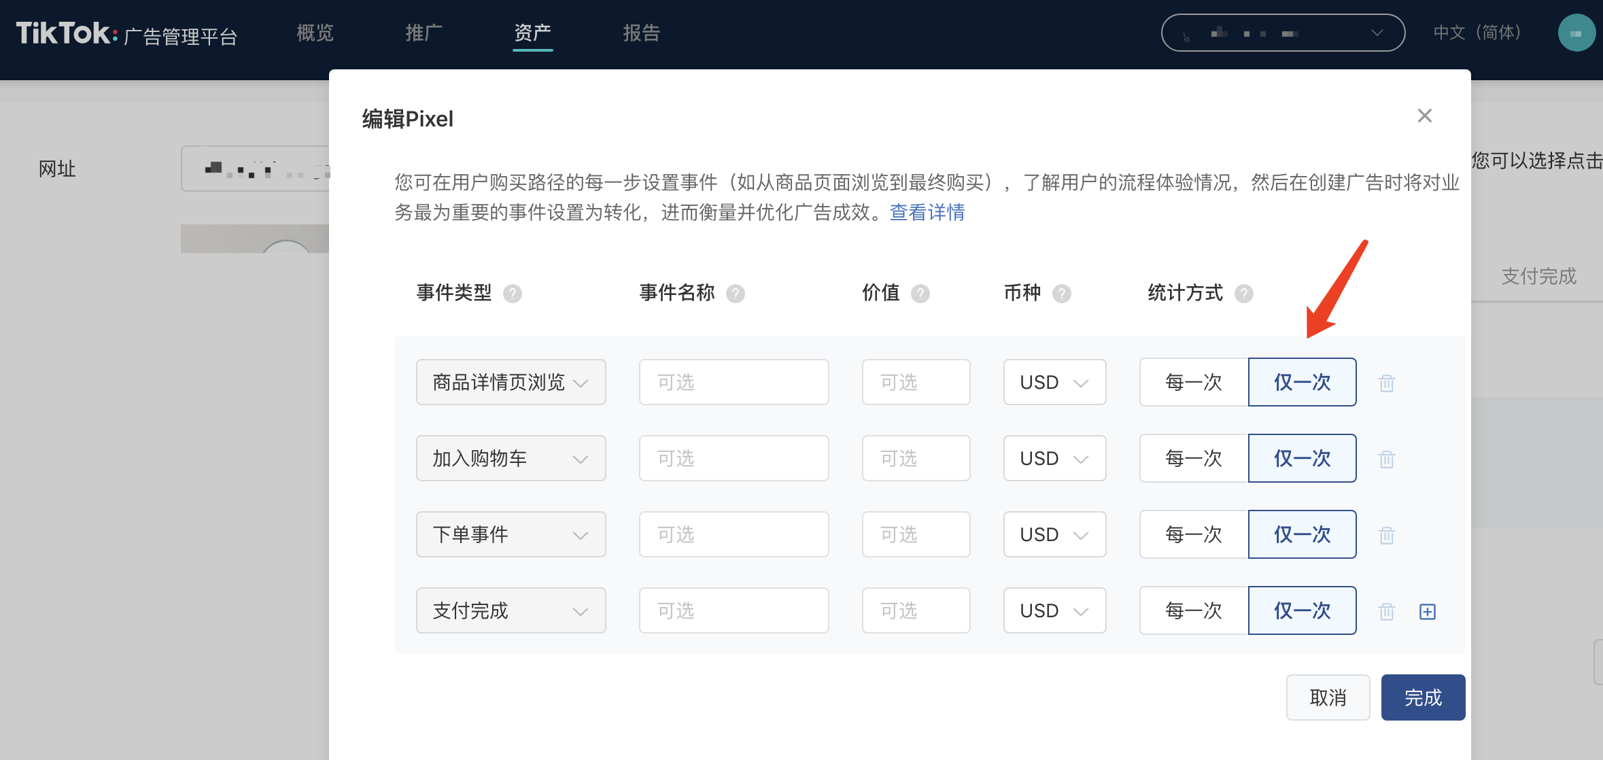Remove the 下单事件 row via trash icon

tap(1386, 536)
